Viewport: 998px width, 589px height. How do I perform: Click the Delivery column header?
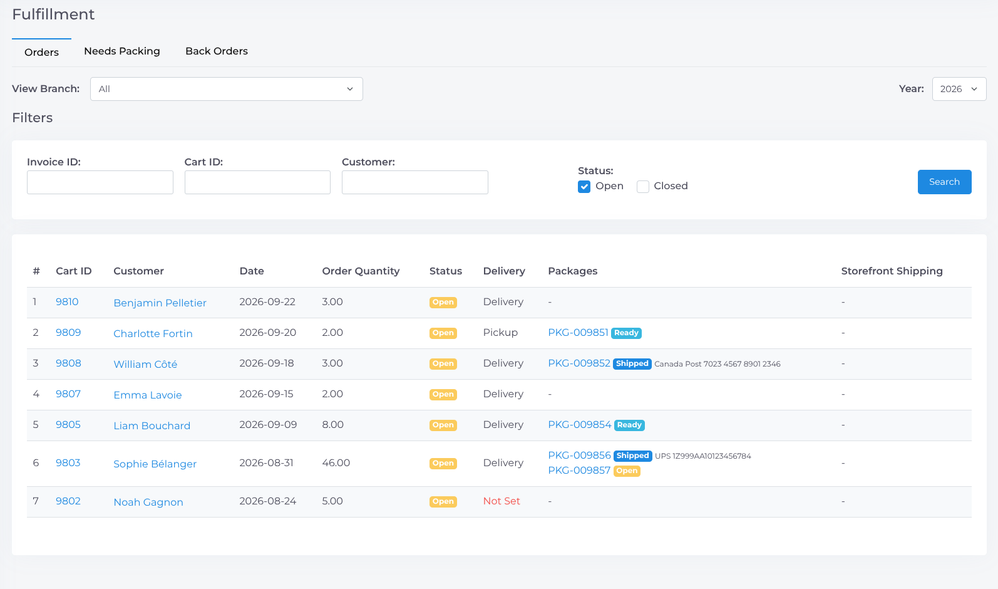504,271
